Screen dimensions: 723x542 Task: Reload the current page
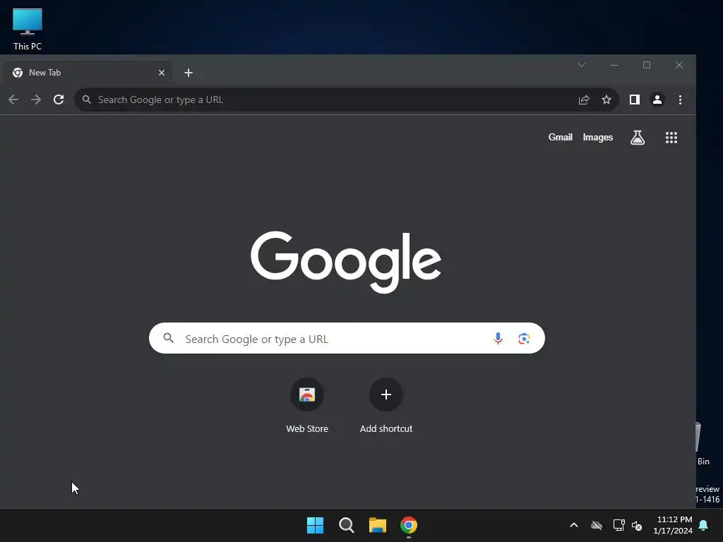tap(59, 100)
